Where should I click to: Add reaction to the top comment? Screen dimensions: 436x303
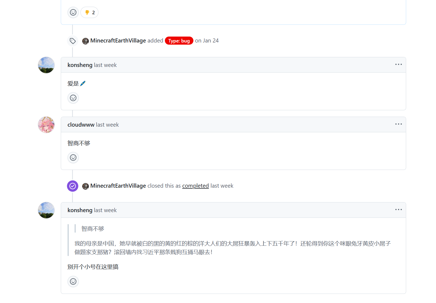73,12
